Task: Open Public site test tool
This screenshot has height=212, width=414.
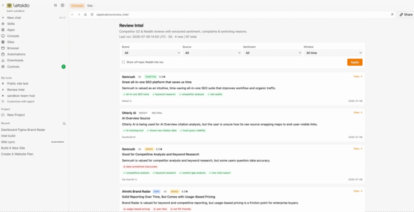Action: pos(17,83)
